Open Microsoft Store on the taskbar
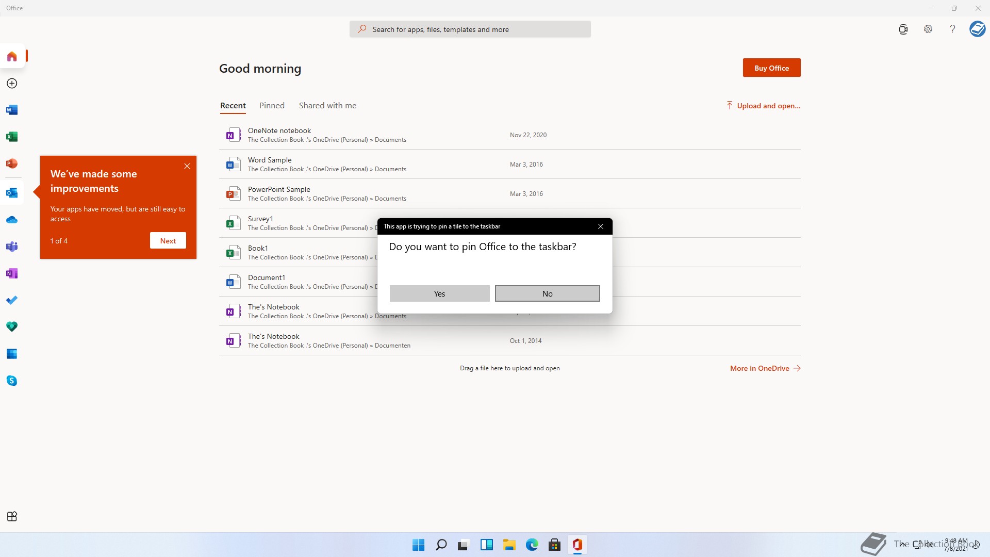 tap(554, 545)
